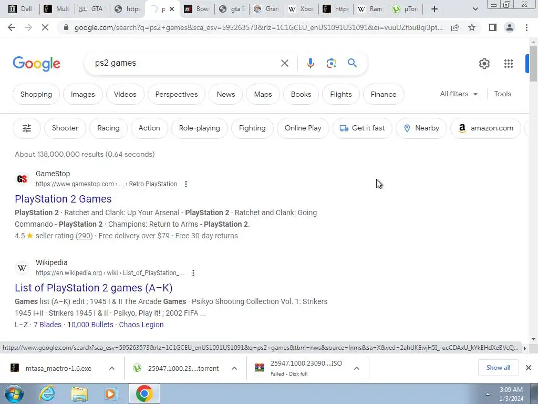Bookmark this page with the star icon
Viewport: 538px width, 404px height.
(x=472, y=27)
